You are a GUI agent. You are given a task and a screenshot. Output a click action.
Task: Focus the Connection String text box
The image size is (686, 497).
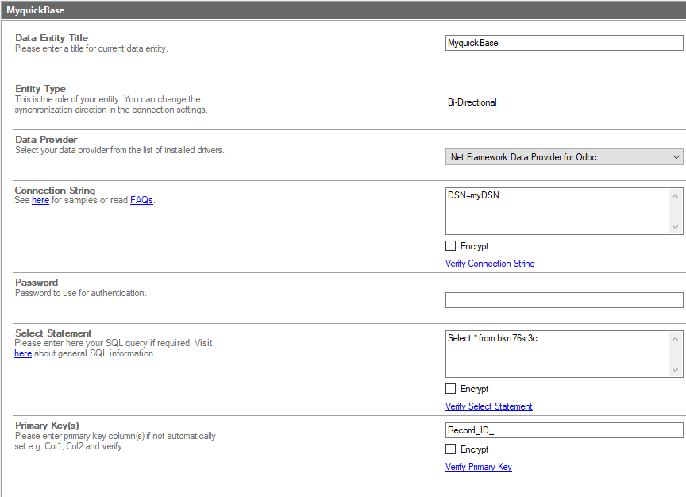point(556,210)
